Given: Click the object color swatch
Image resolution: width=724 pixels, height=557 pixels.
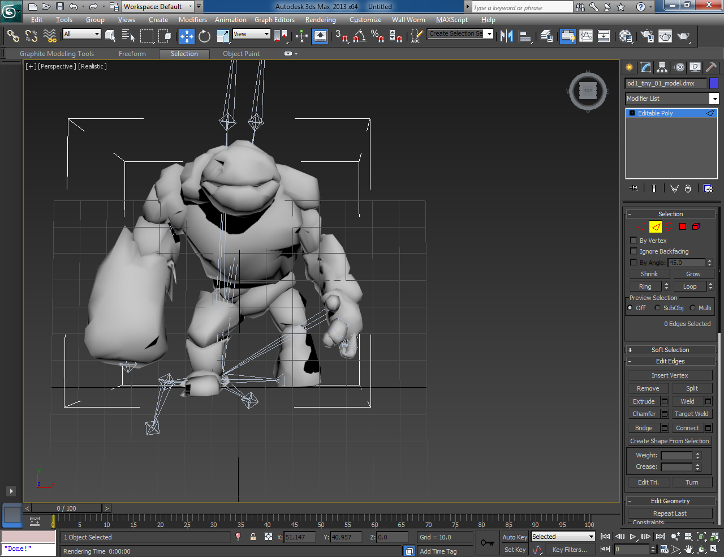Looking at the screenshot, I should 714,83.
